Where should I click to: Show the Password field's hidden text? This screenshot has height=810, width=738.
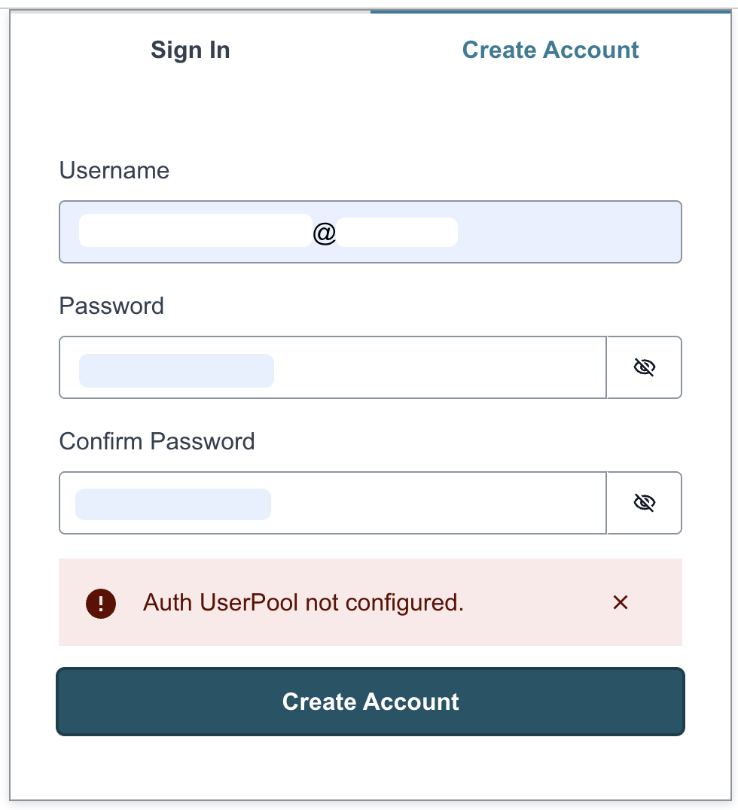[644, 367]
